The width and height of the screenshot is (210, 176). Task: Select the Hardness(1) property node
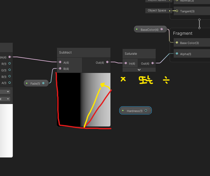[x=135, y=110]
